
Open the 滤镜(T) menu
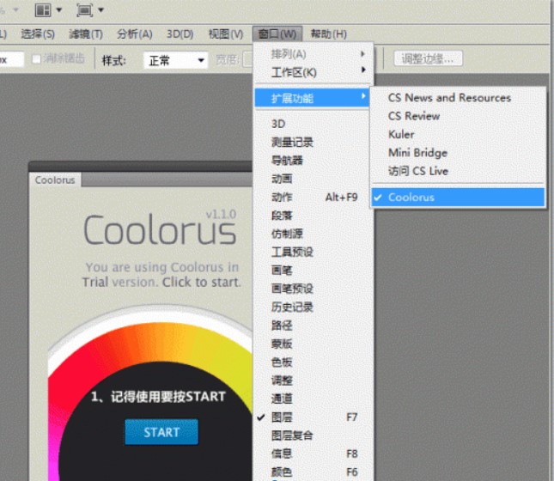click(86, 34)
